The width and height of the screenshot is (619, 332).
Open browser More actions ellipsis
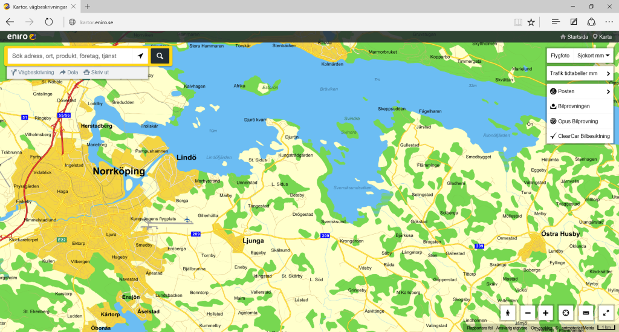click(x=609, y=22)
